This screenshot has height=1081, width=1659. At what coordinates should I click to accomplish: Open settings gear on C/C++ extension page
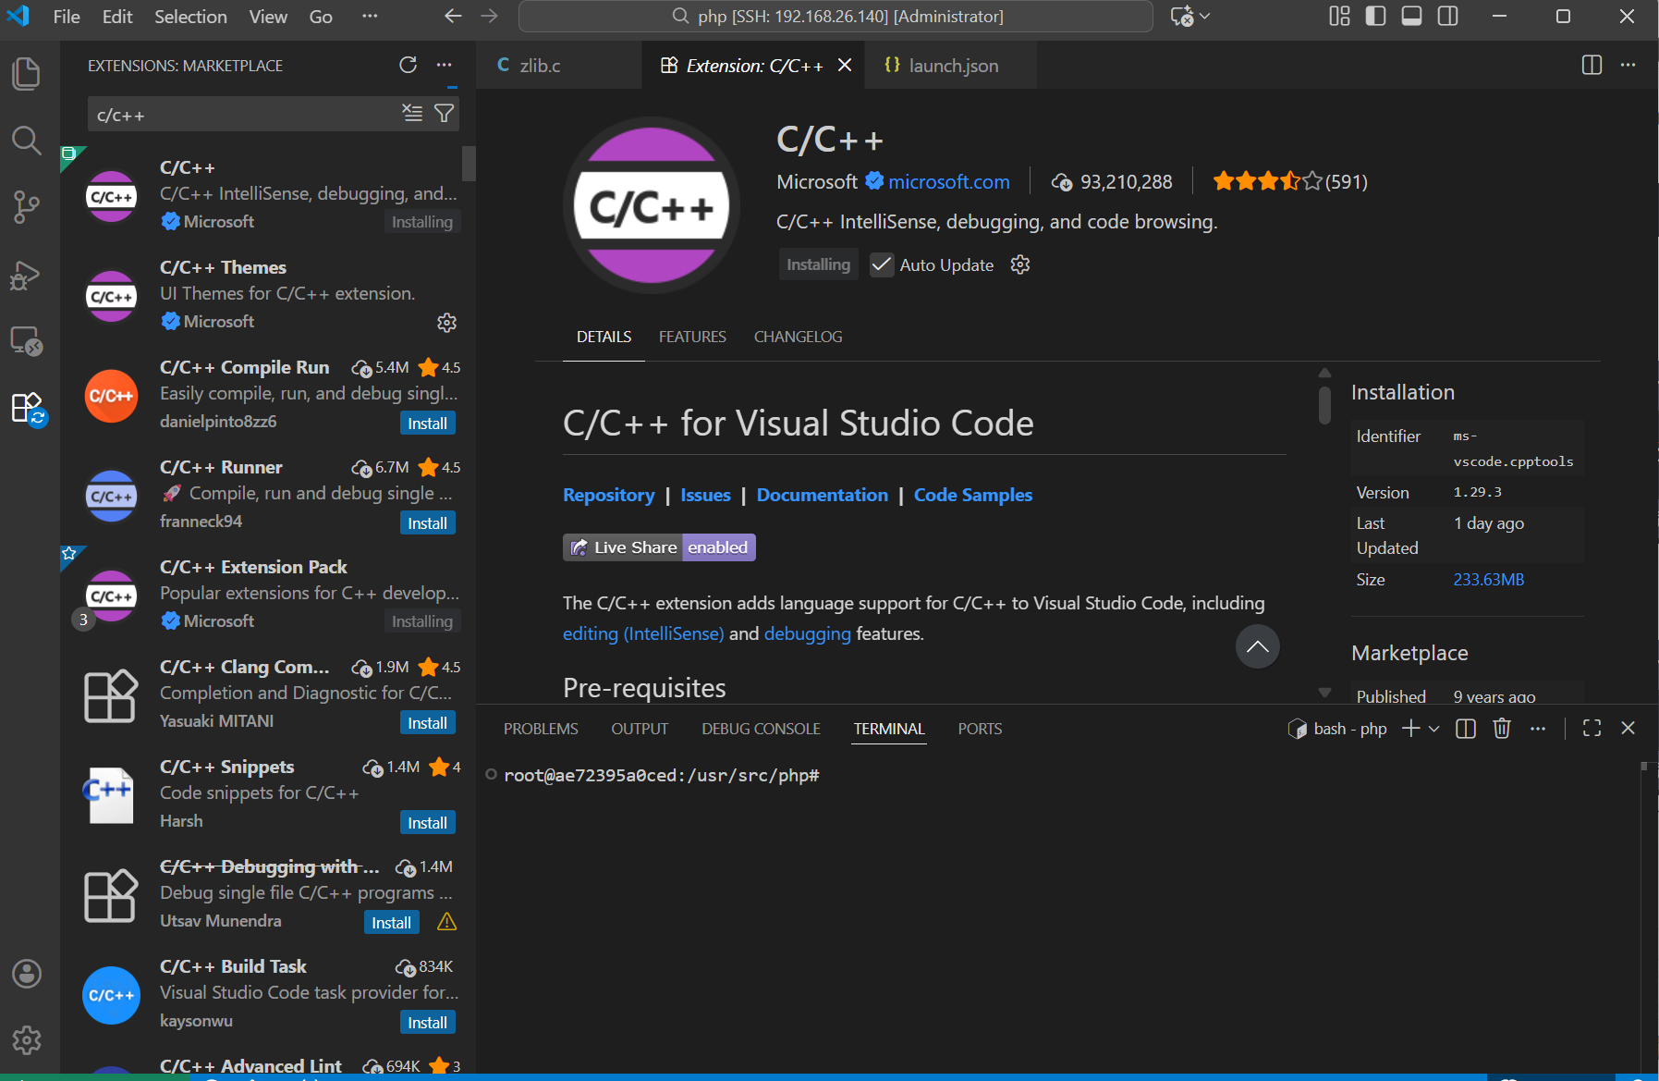(x=1020, y=264)
